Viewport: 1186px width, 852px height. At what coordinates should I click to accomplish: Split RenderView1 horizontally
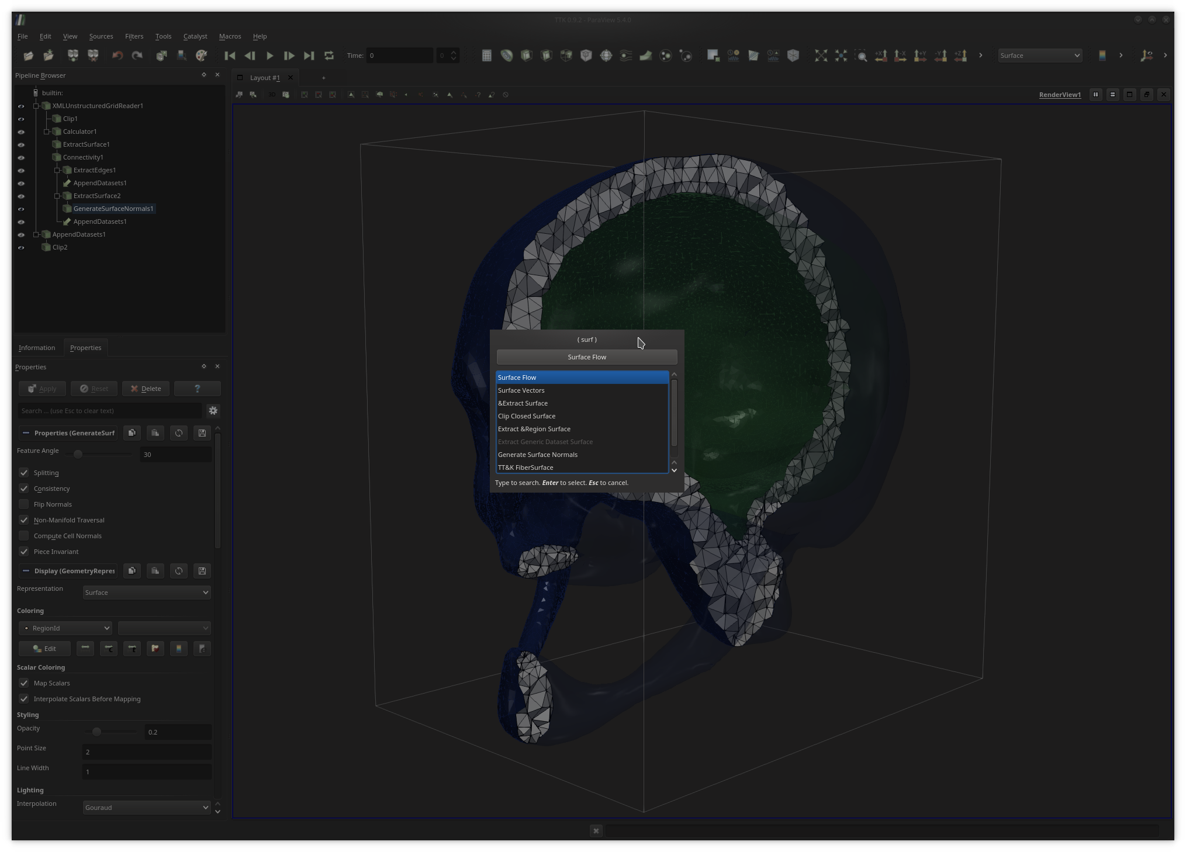[1095, 95]
